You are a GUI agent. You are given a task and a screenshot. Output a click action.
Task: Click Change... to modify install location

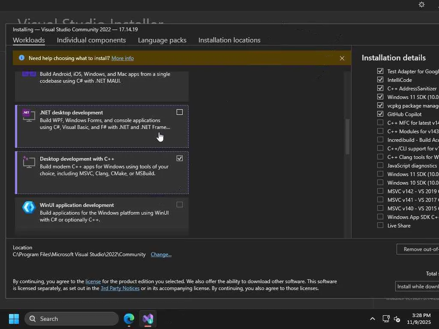[x=161, y=254]
